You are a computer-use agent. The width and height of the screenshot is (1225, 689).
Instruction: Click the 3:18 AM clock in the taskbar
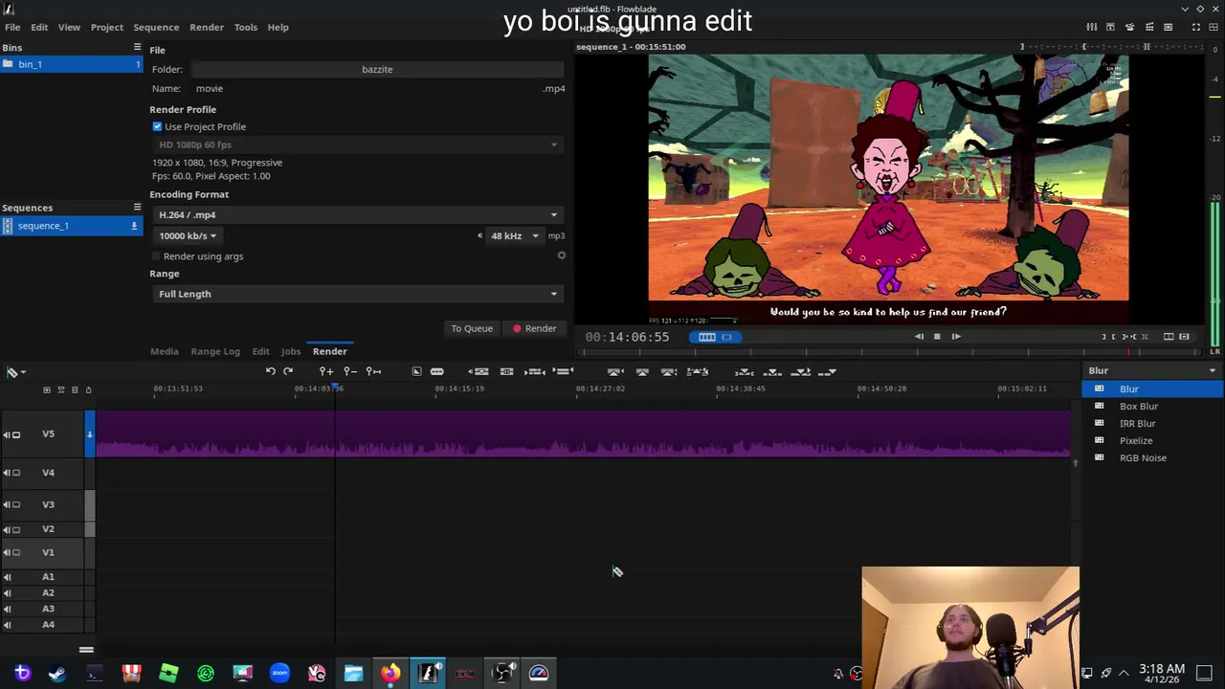pos(1162,675)
